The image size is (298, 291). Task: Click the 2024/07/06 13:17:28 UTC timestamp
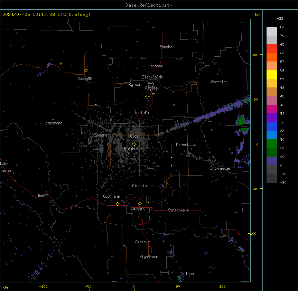point(34,15)
